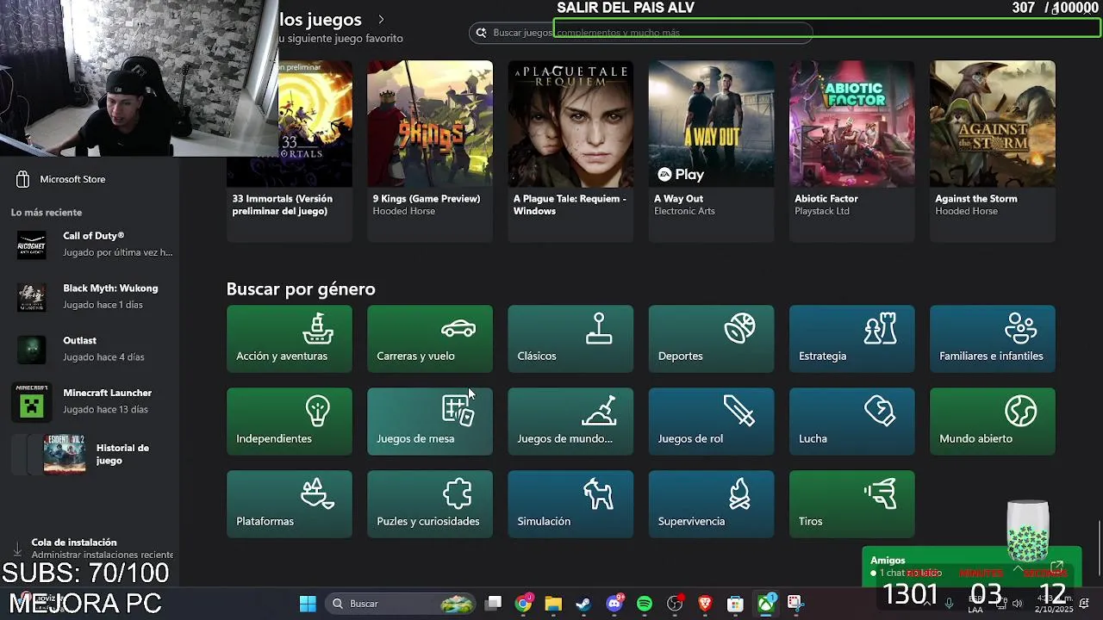The image size is (1103, 620).
Task: Open Spotify from the taskbar
Action: pos(645,604)
